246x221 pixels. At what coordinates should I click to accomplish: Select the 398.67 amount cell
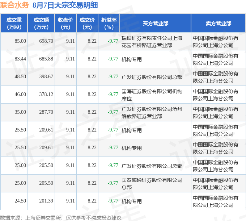46,77
